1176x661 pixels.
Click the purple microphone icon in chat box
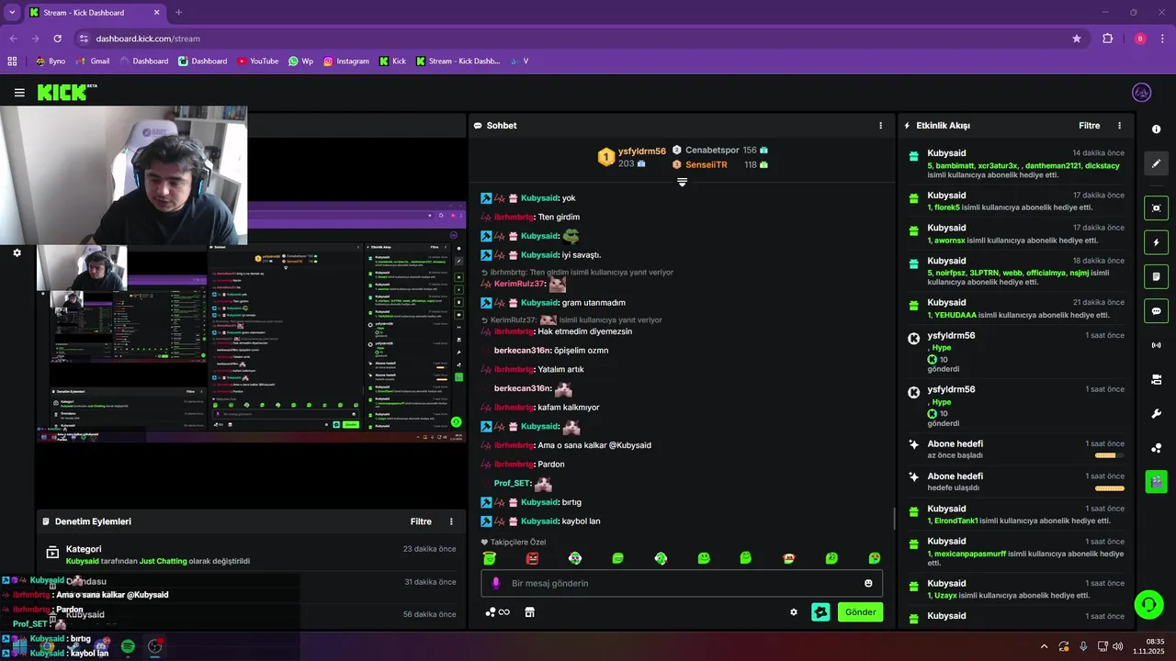[x=495, y=583]
